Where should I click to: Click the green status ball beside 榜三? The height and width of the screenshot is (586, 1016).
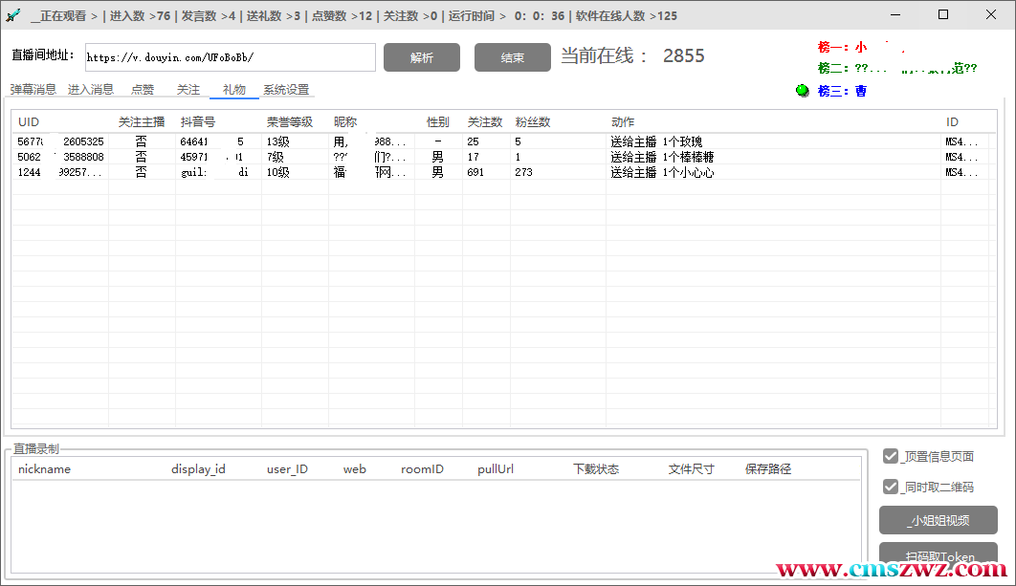click(803, 91)
